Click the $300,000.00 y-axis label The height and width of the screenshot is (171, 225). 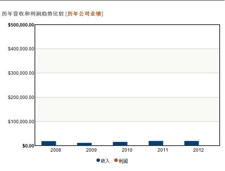[21, 73]
